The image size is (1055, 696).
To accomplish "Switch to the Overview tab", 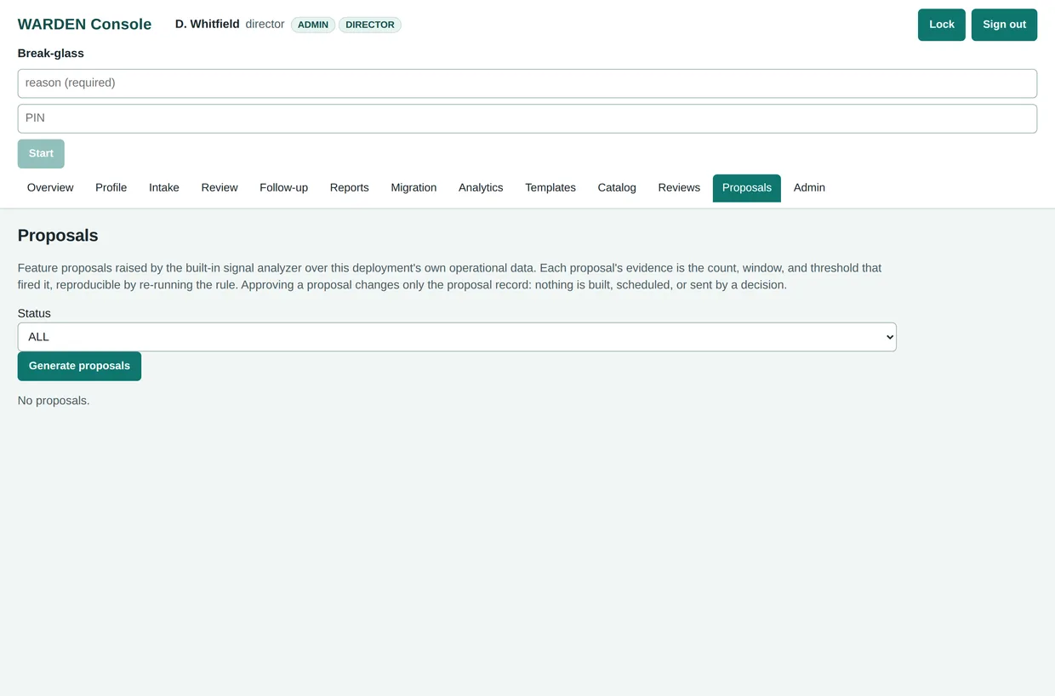I will coord(50,188).
